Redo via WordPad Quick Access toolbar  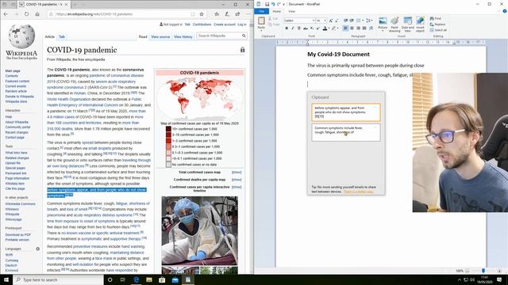click(279, 4)
